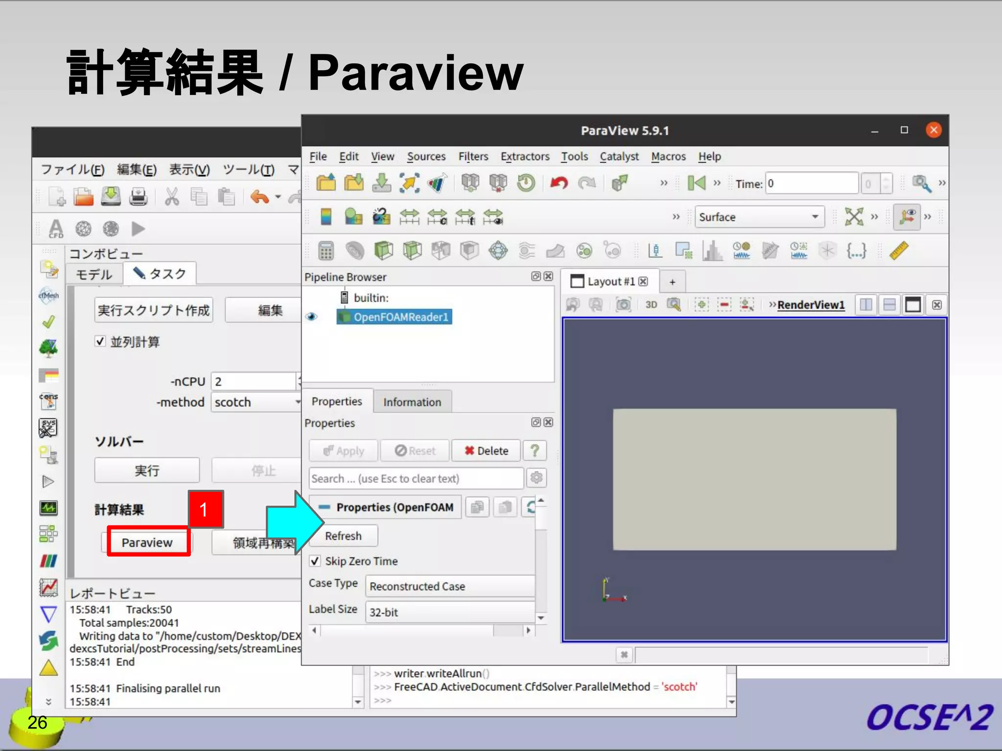Click the 実行 solver button

tap(147, 471)
